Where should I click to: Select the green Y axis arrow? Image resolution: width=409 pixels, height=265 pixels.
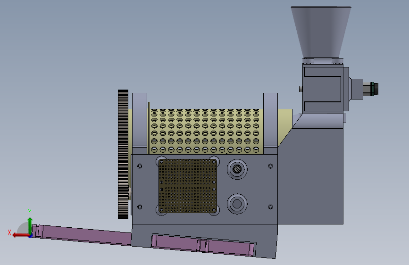click(x=30, y=225)
